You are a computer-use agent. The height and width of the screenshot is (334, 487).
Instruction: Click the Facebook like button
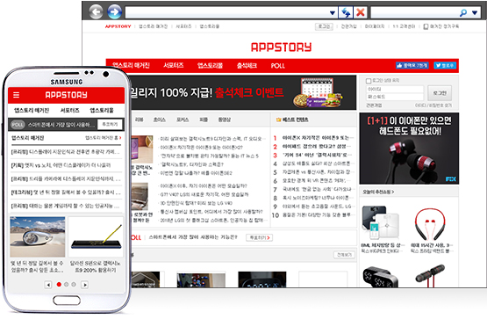[x=412, y=65]
